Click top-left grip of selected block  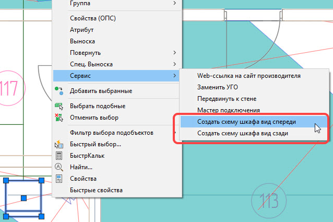point(6,181)
